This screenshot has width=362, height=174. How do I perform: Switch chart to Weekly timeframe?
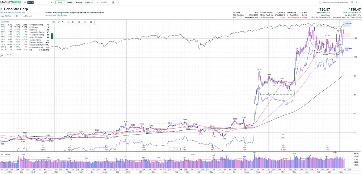tap(69, 2)
